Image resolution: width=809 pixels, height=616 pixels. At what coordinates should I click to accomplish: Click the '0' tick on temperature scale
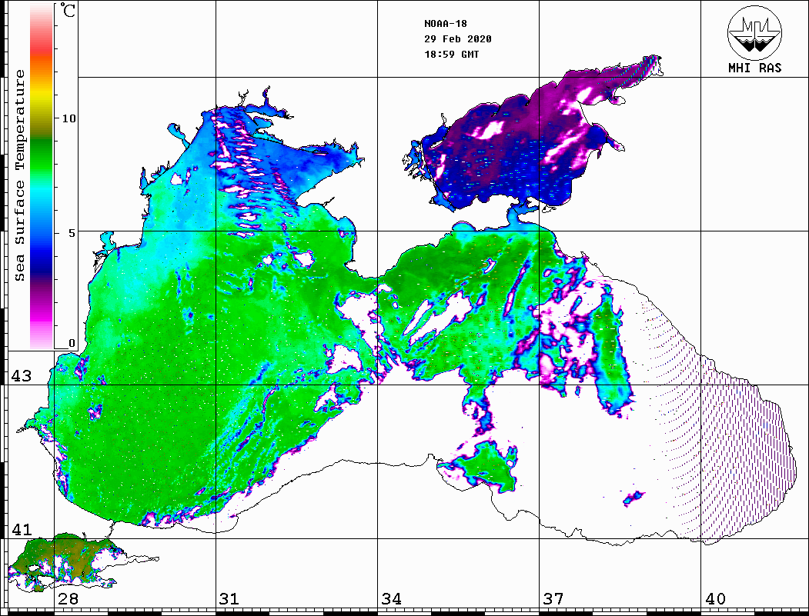pyautogui.click(x=72, y=343)
